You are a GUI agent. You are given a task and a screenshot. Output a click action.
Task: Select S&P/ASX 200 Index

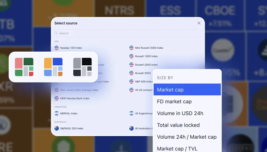tap(72, 128)
